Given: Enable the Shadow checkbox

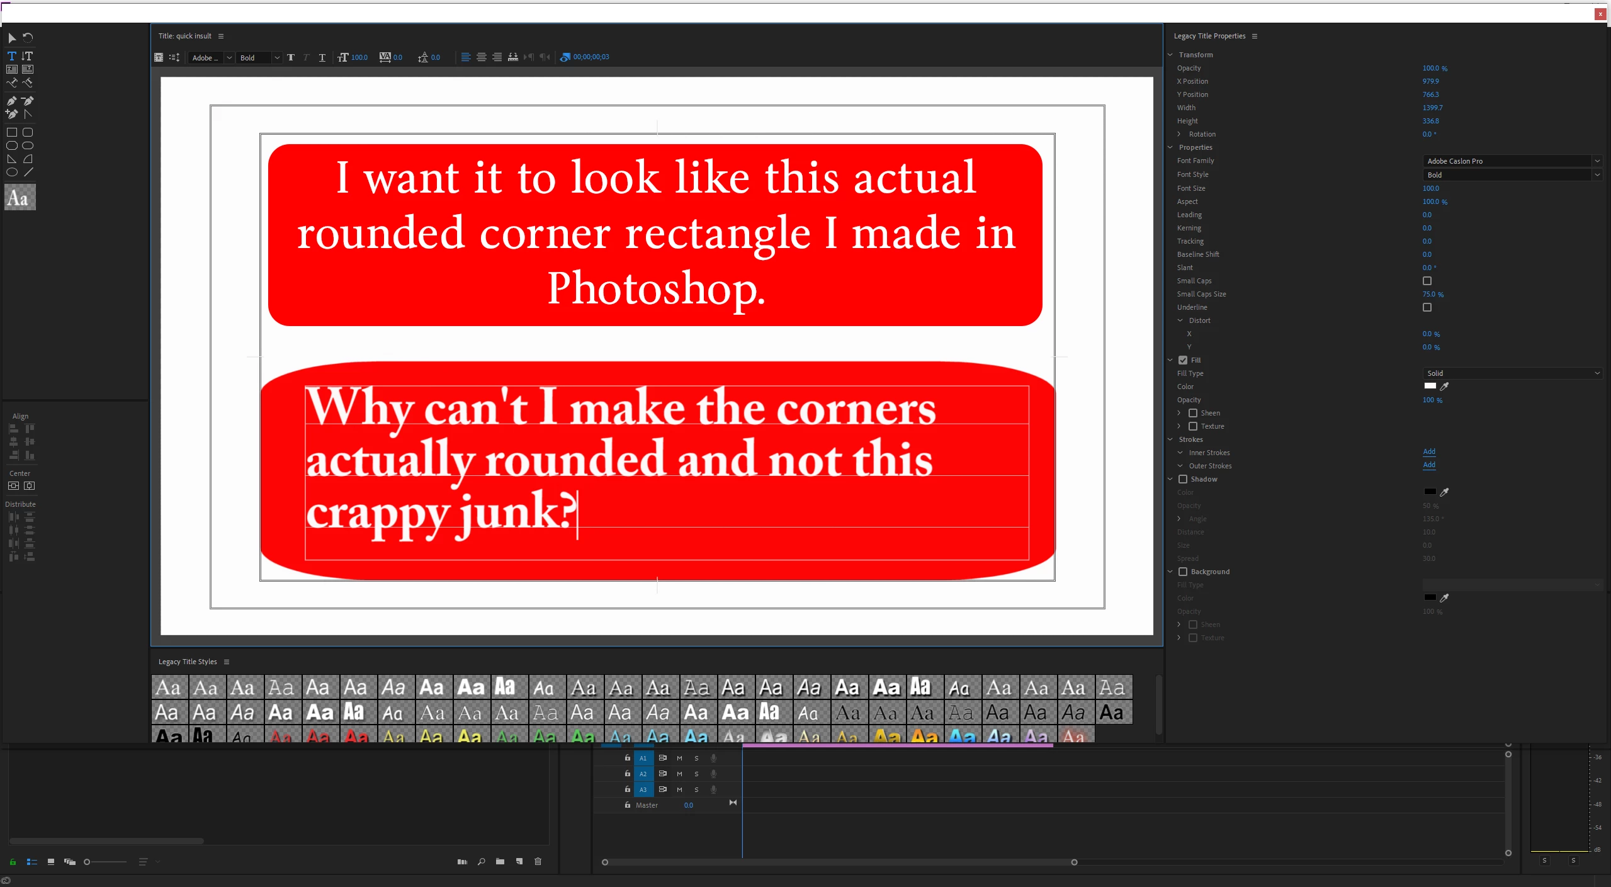Looking at the screenshot, I should pos(1183,479).
